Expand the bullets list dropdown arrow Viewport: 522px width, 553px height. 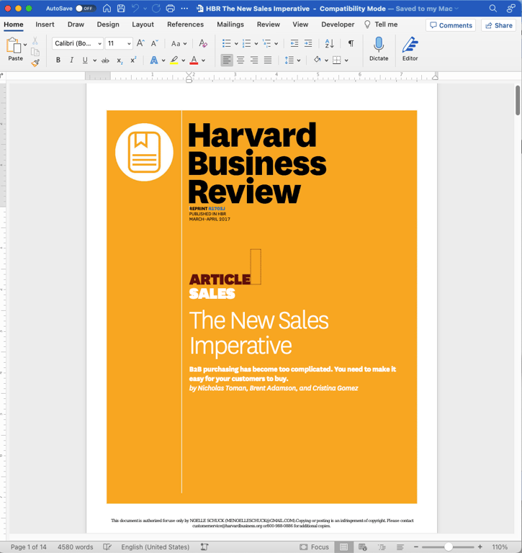[x=236, y=43]
